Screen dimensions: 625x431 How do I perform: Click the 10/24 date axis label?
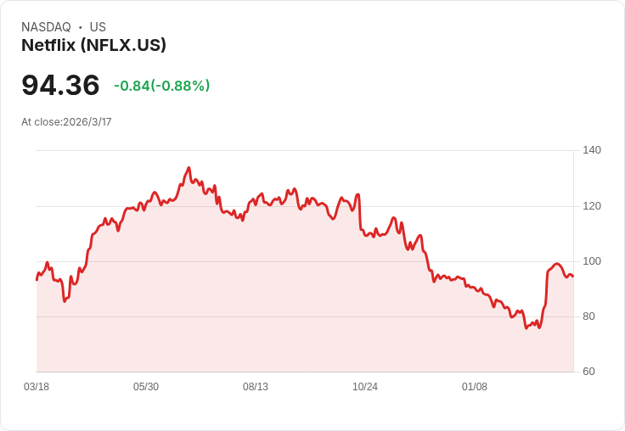[365, 386]
